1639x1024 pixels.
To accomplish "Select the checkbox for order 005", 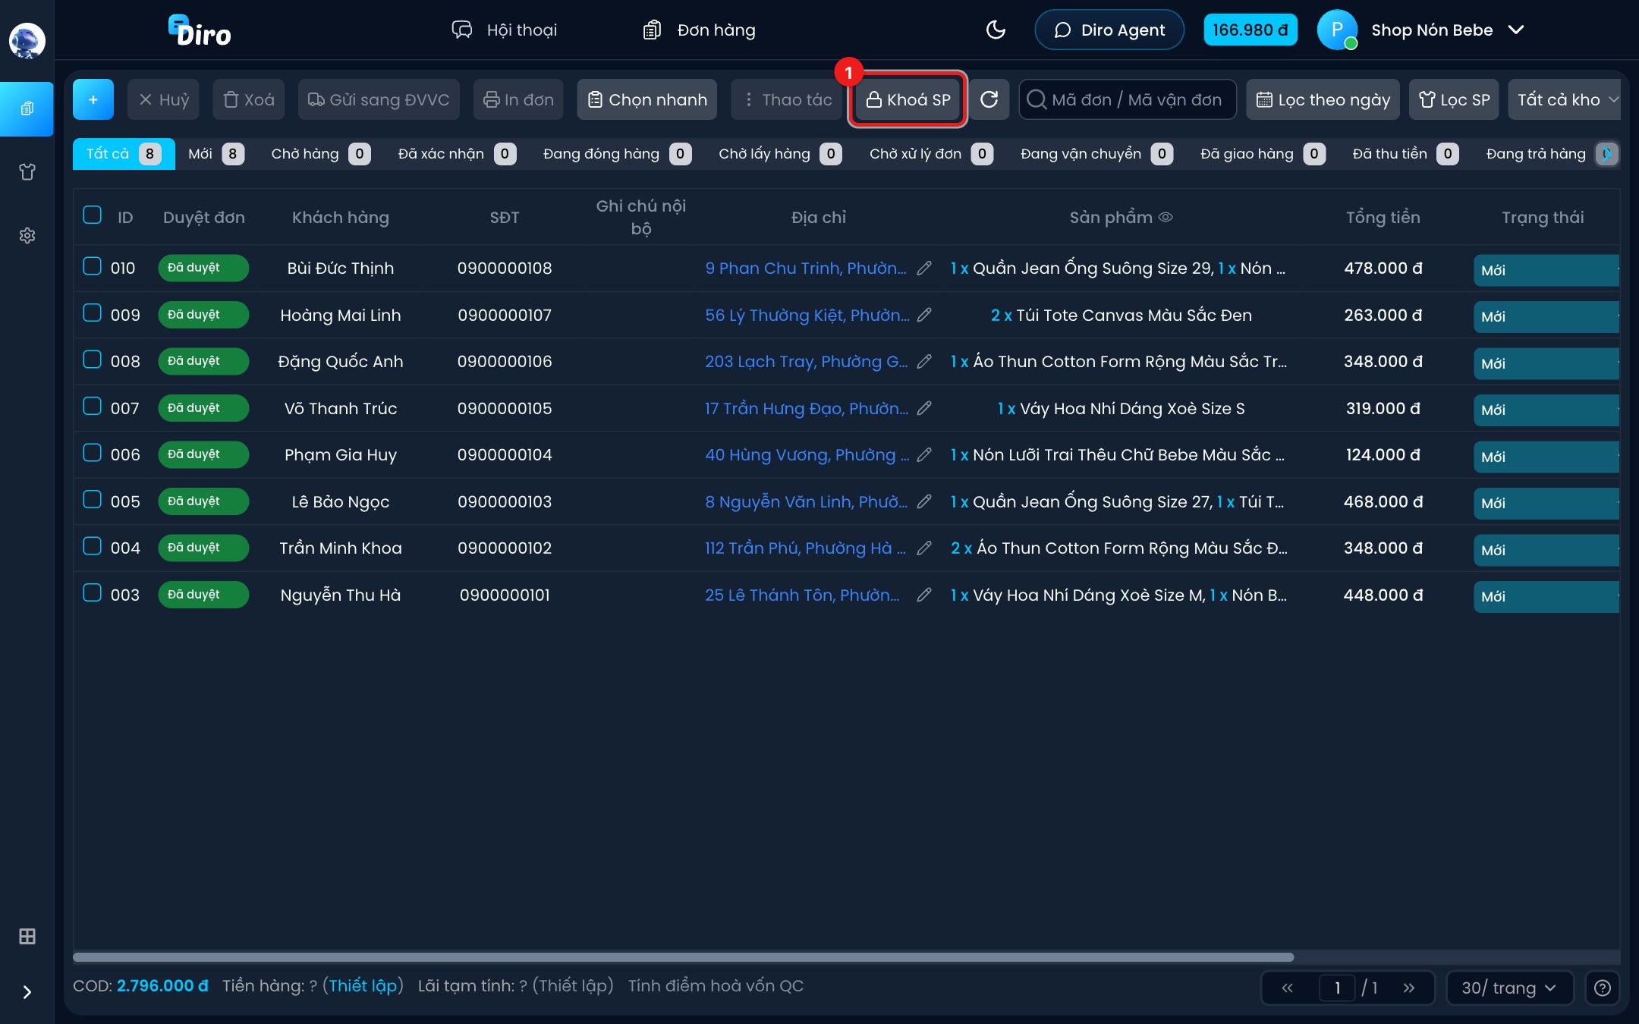I will tap(92, 500).
